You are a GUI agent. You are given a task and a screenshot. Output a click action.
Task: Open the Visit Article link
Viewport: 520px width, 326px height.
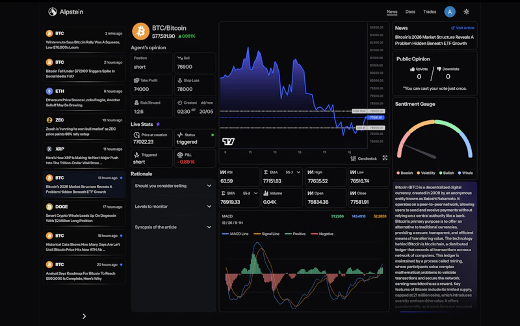click(463, 28)
